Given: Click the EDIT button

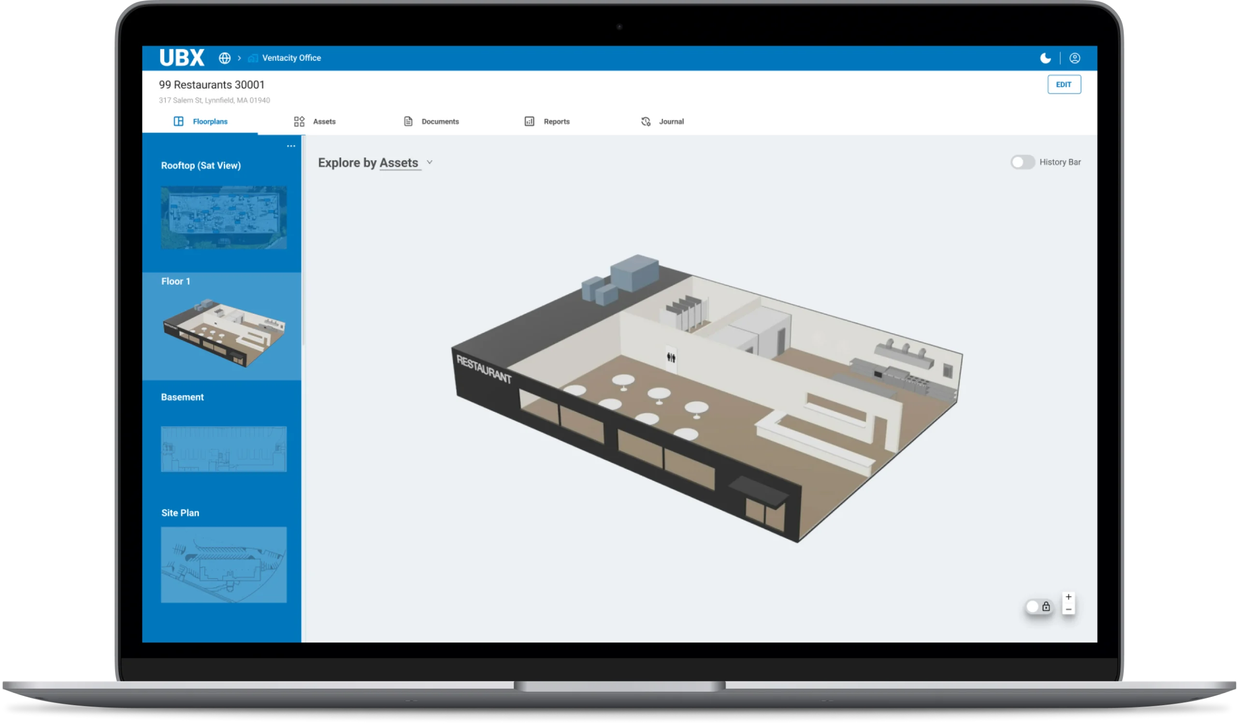Looking at the screenshot, I should (1064, 84).
